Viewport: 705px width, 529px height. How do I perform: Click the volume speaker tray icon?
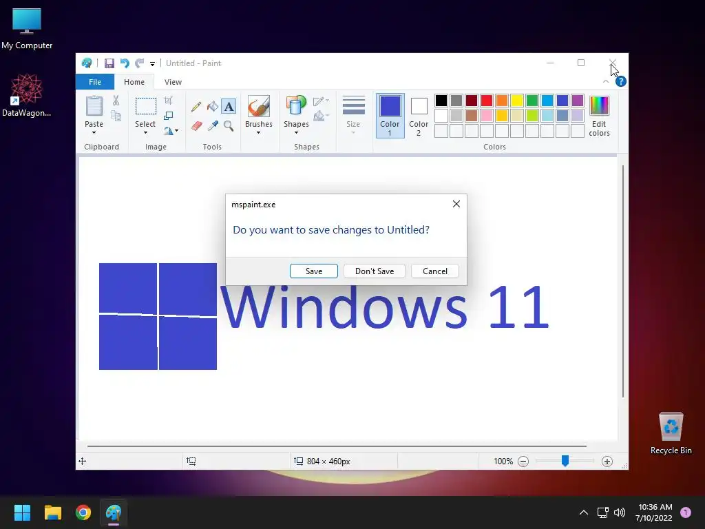tap(620, 512)
